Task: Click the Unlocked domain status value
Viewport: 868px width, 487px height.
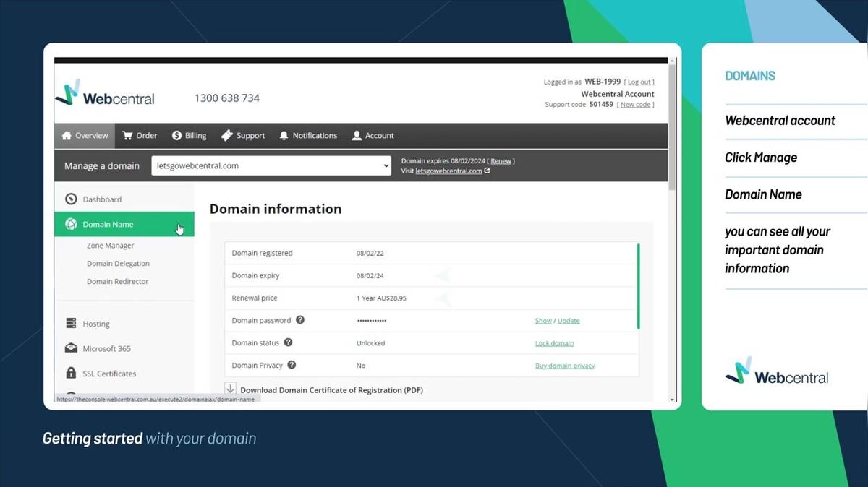Action: [x=371, y=343]
